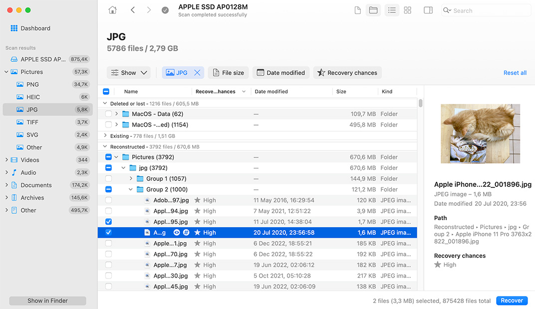
Task: Open the Date modified filter
Action: [x=280, y=72]
